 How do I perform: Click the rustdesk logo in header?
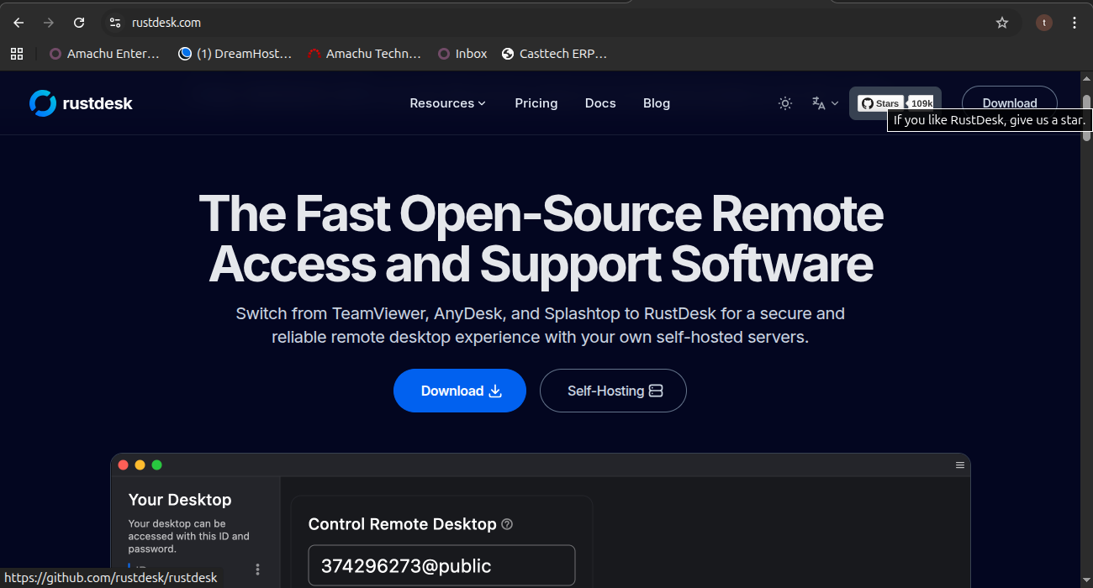[x=81, y=103]
